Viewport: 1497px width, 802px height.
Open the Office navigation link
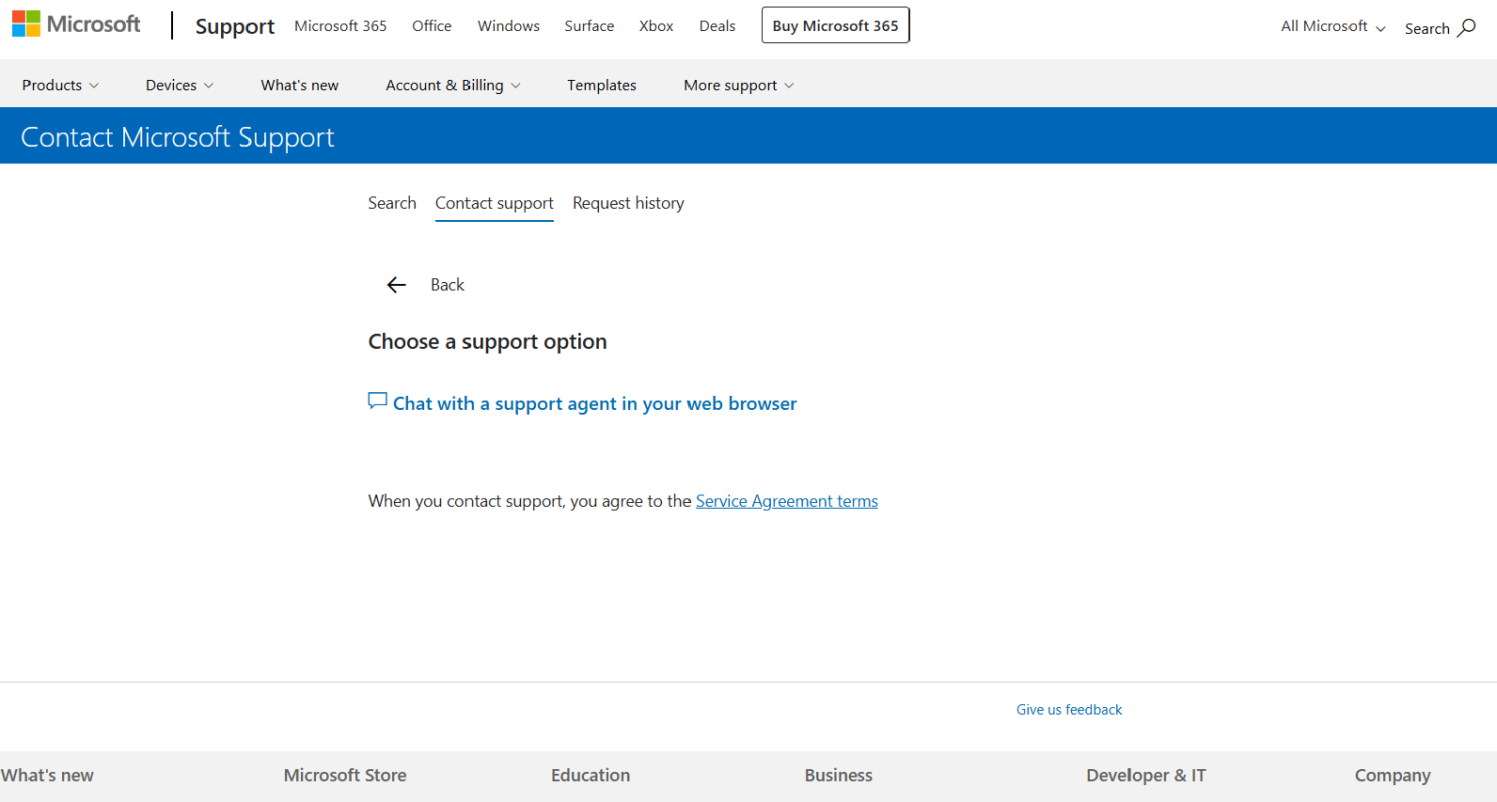pos(432,26)
